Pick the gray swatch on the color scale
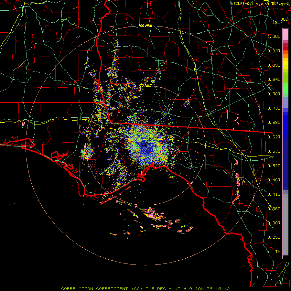 tap(286, 225)
